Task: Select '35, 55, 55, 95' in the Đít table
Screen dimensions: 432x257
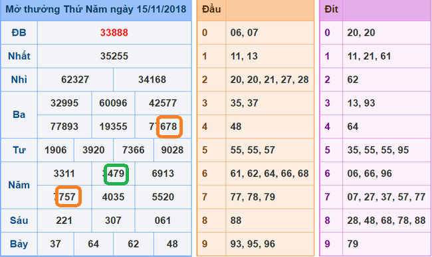Action: [x=378, y=150]
